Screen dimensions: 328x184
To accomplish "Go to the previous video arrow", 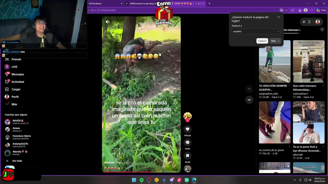I will pyautogui.click(x=249, y=89).
